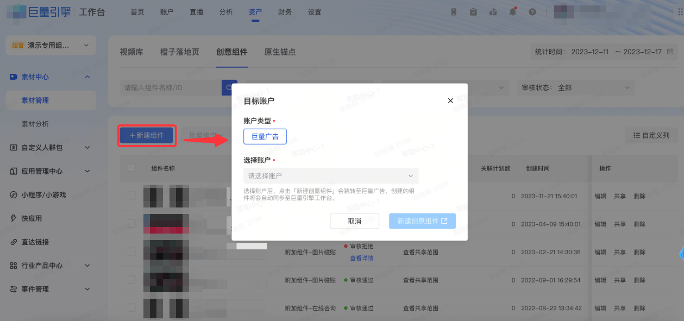Check the row created 2023-11-21 15:40:01
This screenshot has height=321, width=684.
tap(131, 196)
